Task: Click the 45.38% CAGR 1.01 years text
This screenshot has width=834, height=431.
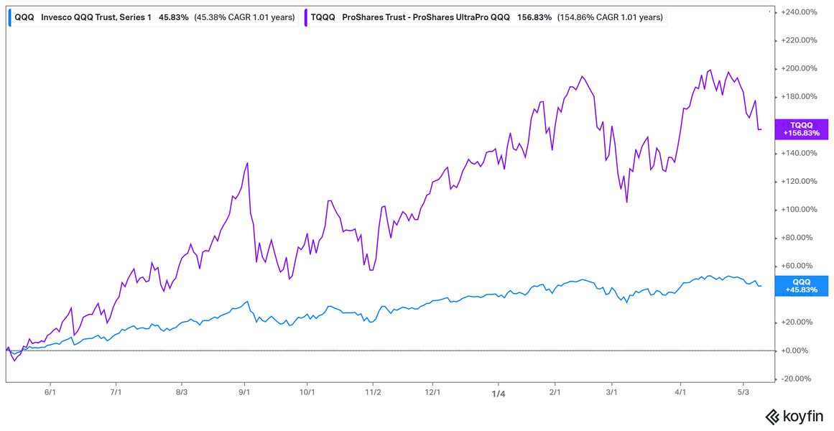Action: 245,17
